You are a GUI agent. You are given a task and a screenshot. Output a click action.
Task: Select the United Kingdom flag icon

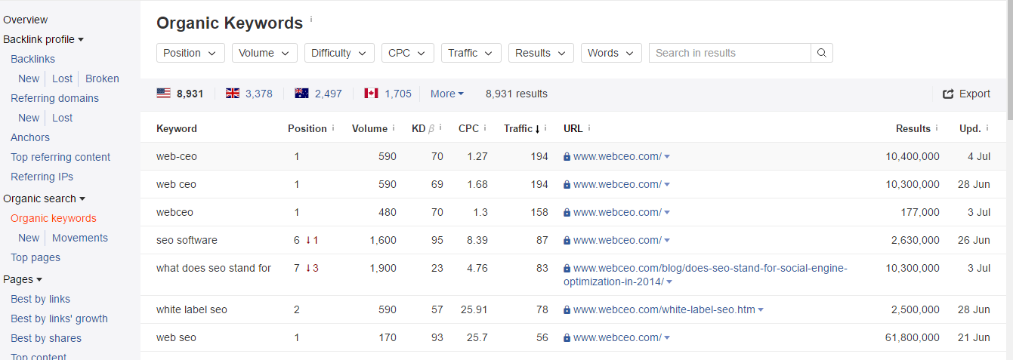click(x=233, y=94)
